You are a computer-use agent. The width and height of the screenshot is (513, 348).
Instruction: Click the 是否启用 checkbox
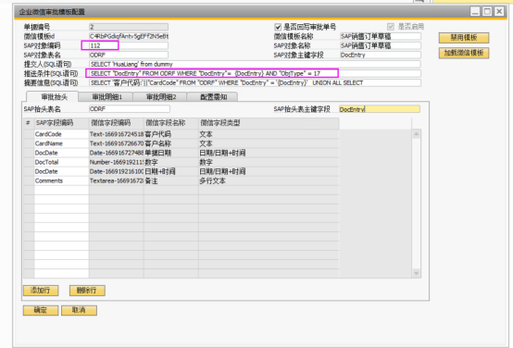click(391, 27)
